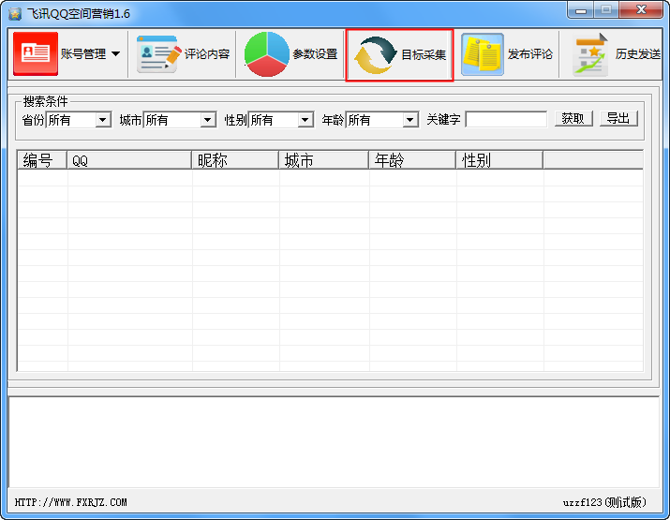Viewport: 670px width, 520px height.
Task: Sort by the QQ column header
Action: click(129, 160)
